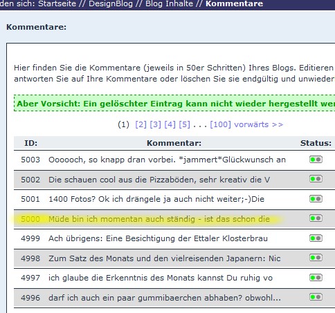Viewport: 335px width, 313px height.
Task: Select highlighted comment 5000 'Müde bin ich'
Action: [x=159, y=219]
